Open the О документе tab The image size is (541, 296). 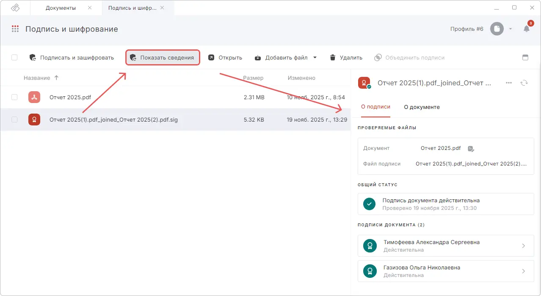(422, 107)
